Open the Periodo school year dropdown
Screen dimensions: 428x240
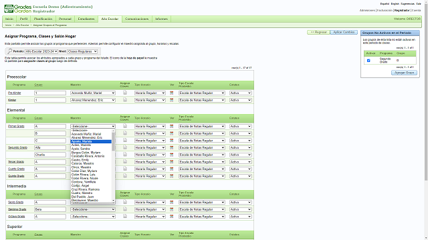pyautogui.click(x=41, y=51)
